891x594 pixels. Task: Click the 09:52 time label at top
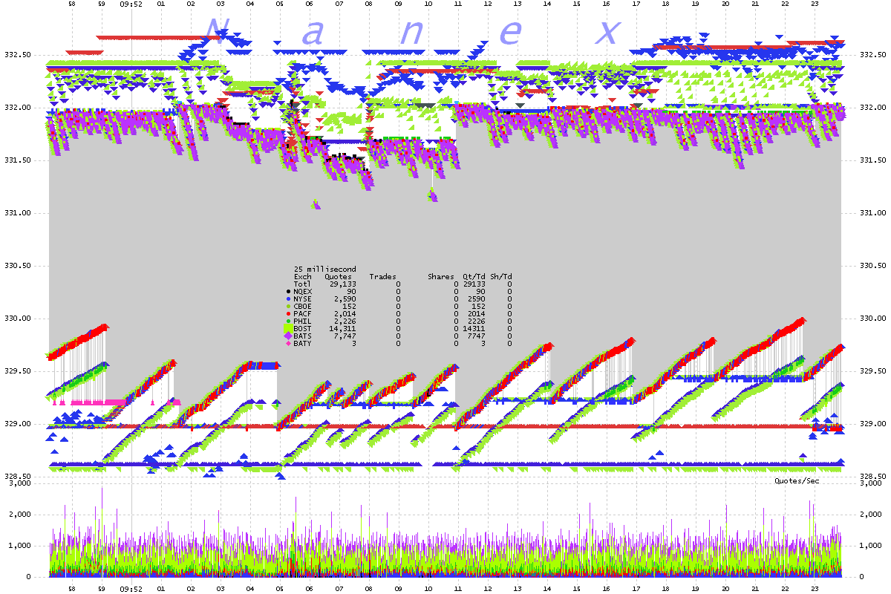pos(131,4)
